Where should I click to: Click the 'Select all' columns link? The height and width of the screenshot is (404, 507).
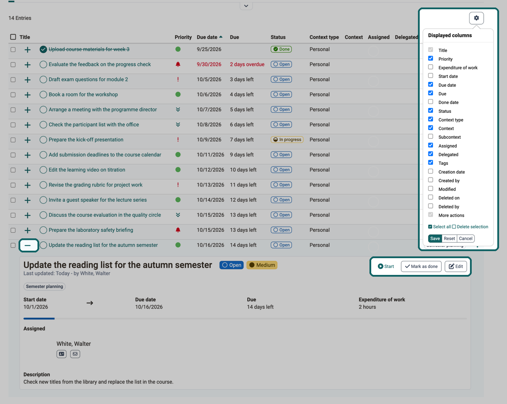point(440,226)
